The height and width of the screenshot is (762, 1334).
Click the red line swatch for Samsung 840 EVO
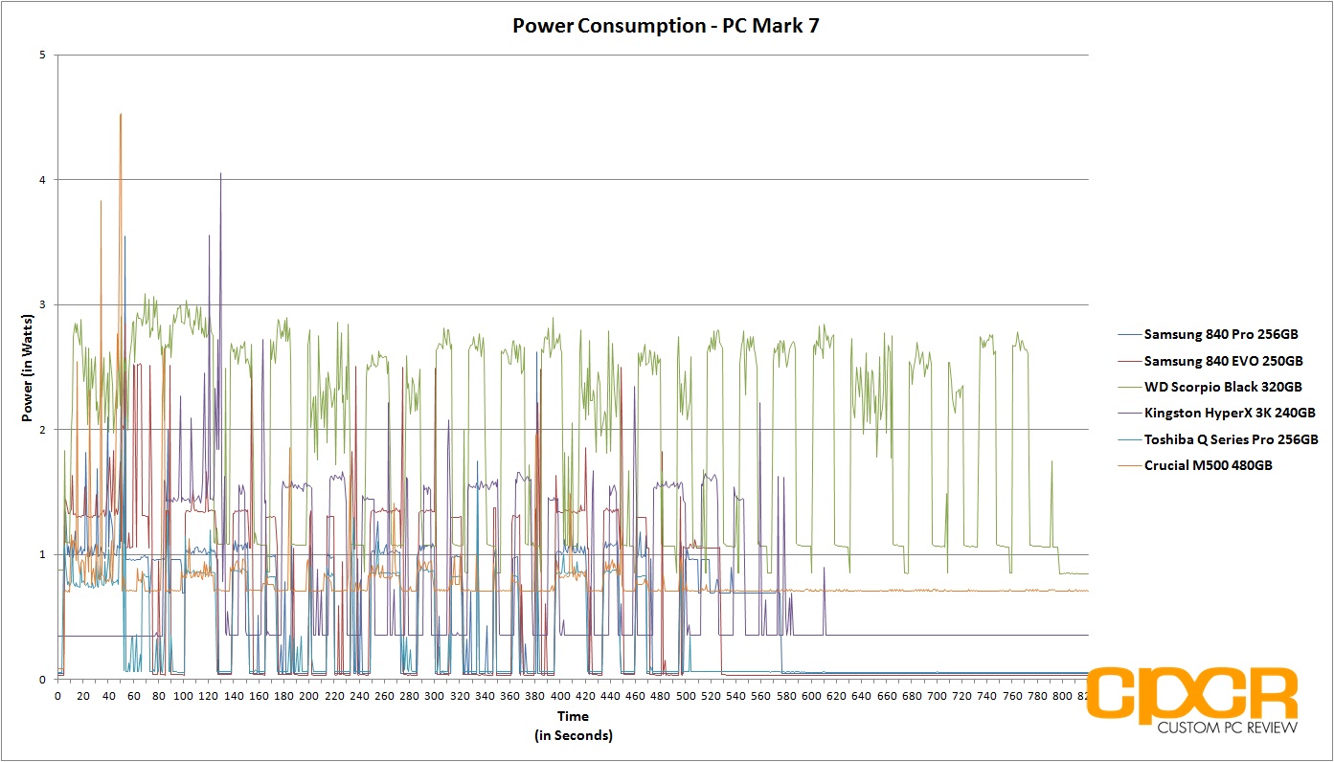click(1128, 361)
